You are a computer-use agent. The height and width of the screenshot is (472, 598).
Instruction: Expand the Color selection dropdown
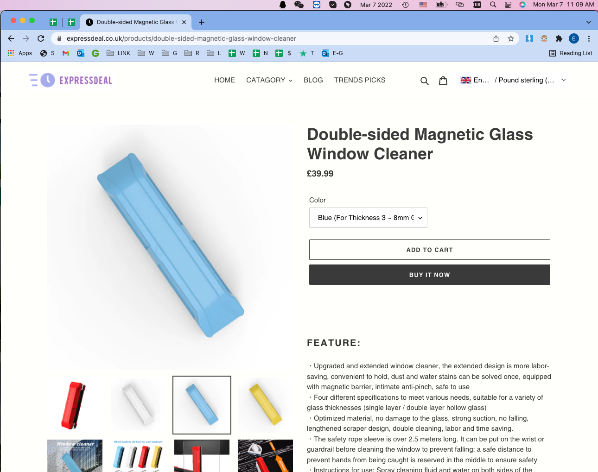(368, 218)
